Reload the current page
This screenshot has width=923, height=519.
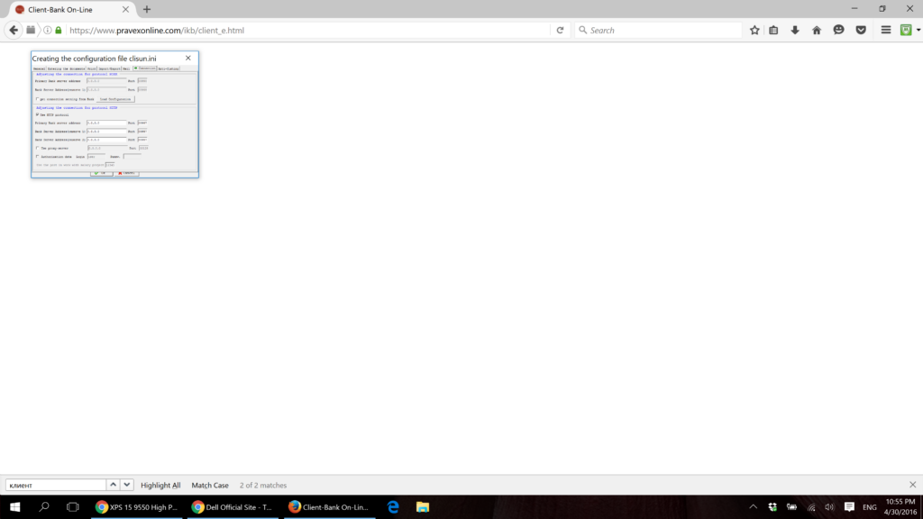click(560, 30)
